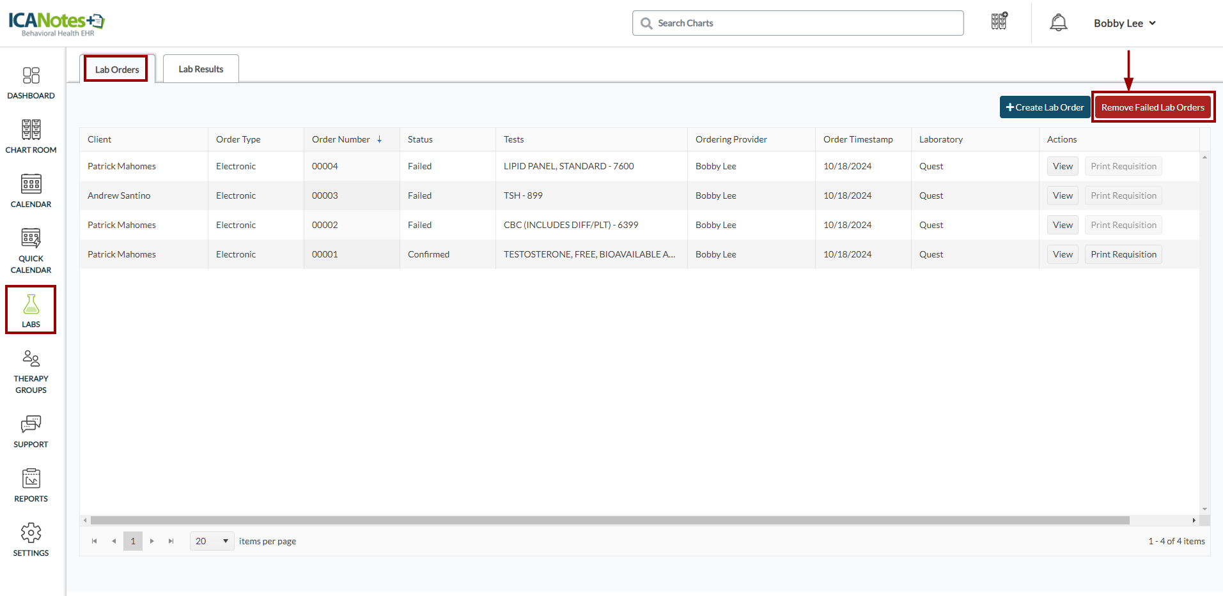This screenshot has width=1223, height=596.
Task: Select the Labs flask icon
Action: coord(31,310)
